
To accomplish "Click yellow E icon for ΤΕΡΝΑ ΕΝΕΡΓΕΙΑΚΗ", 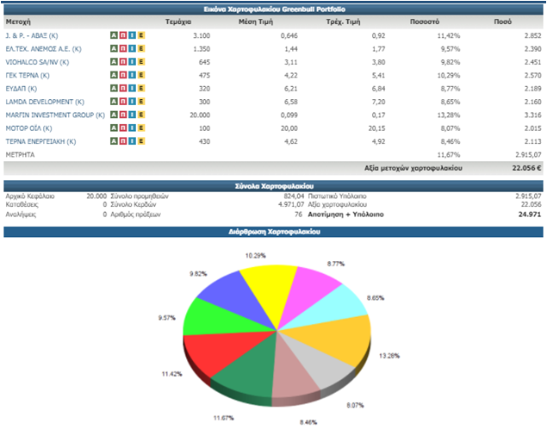I will pyautogui.click(x=141, y=141).
